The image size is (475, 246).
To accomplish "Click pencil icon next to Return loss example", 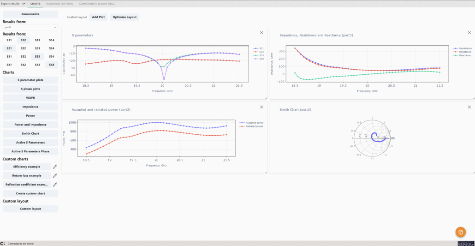I will click(55, 176).
